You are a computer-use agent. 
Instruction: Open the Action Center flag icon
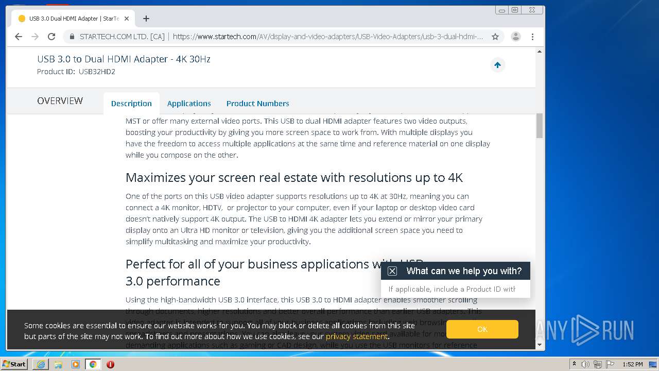coord(610,364)
